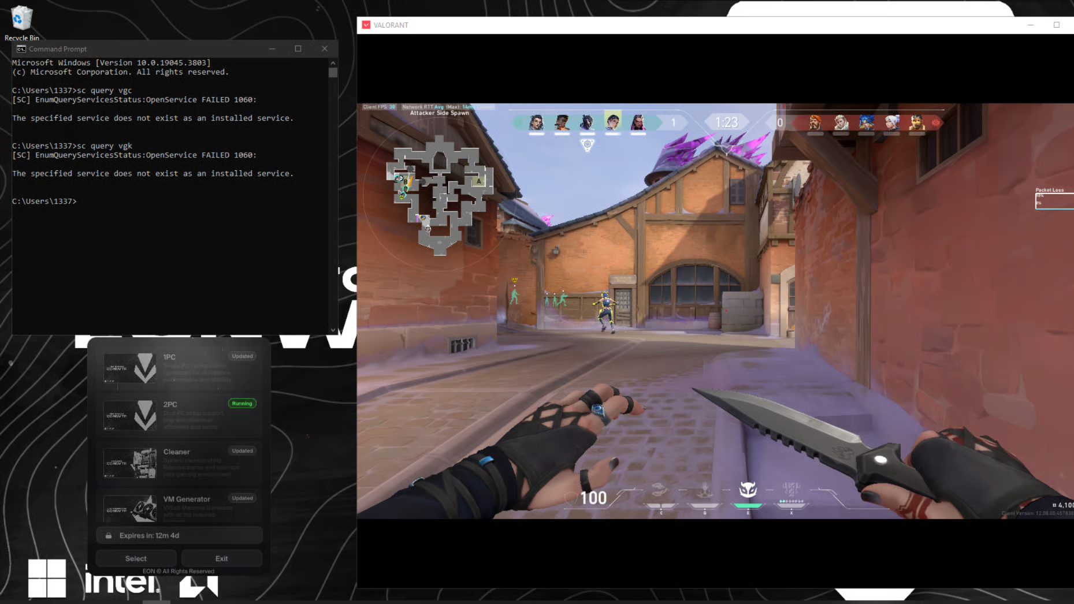The height and width of the screenshot is (604, 1074).
Task: Close the Command Prompt window
Action: tap(325, 49)
